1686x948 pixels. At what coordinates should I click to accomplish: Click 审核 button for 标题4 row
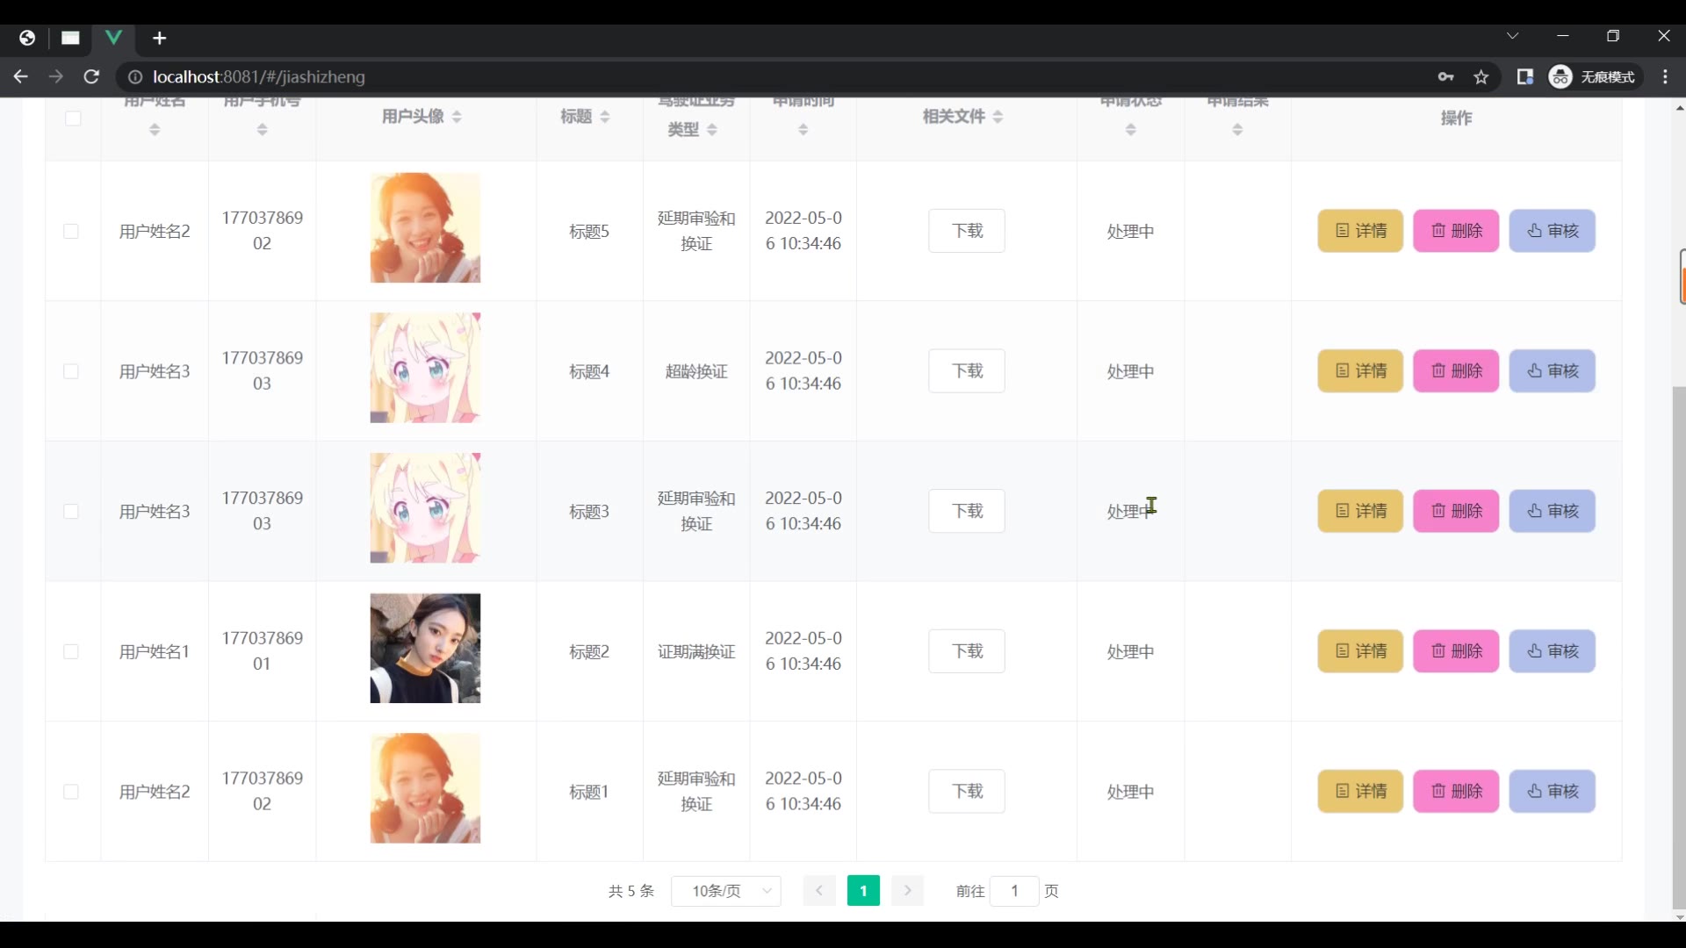[x=1552, y=371]
